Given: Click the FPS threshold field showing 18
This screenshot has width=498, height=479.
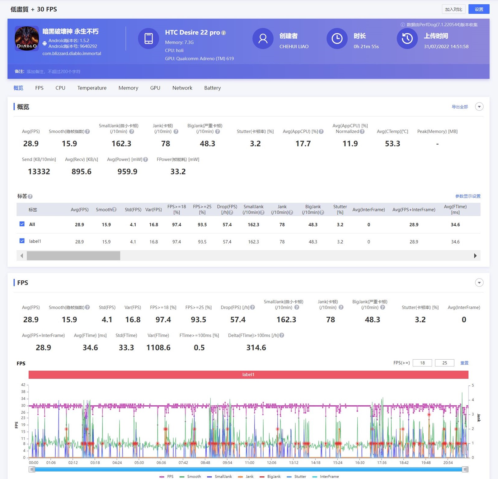Looking at the screenshot, I should pyautogui.click(x=422, y=363).
